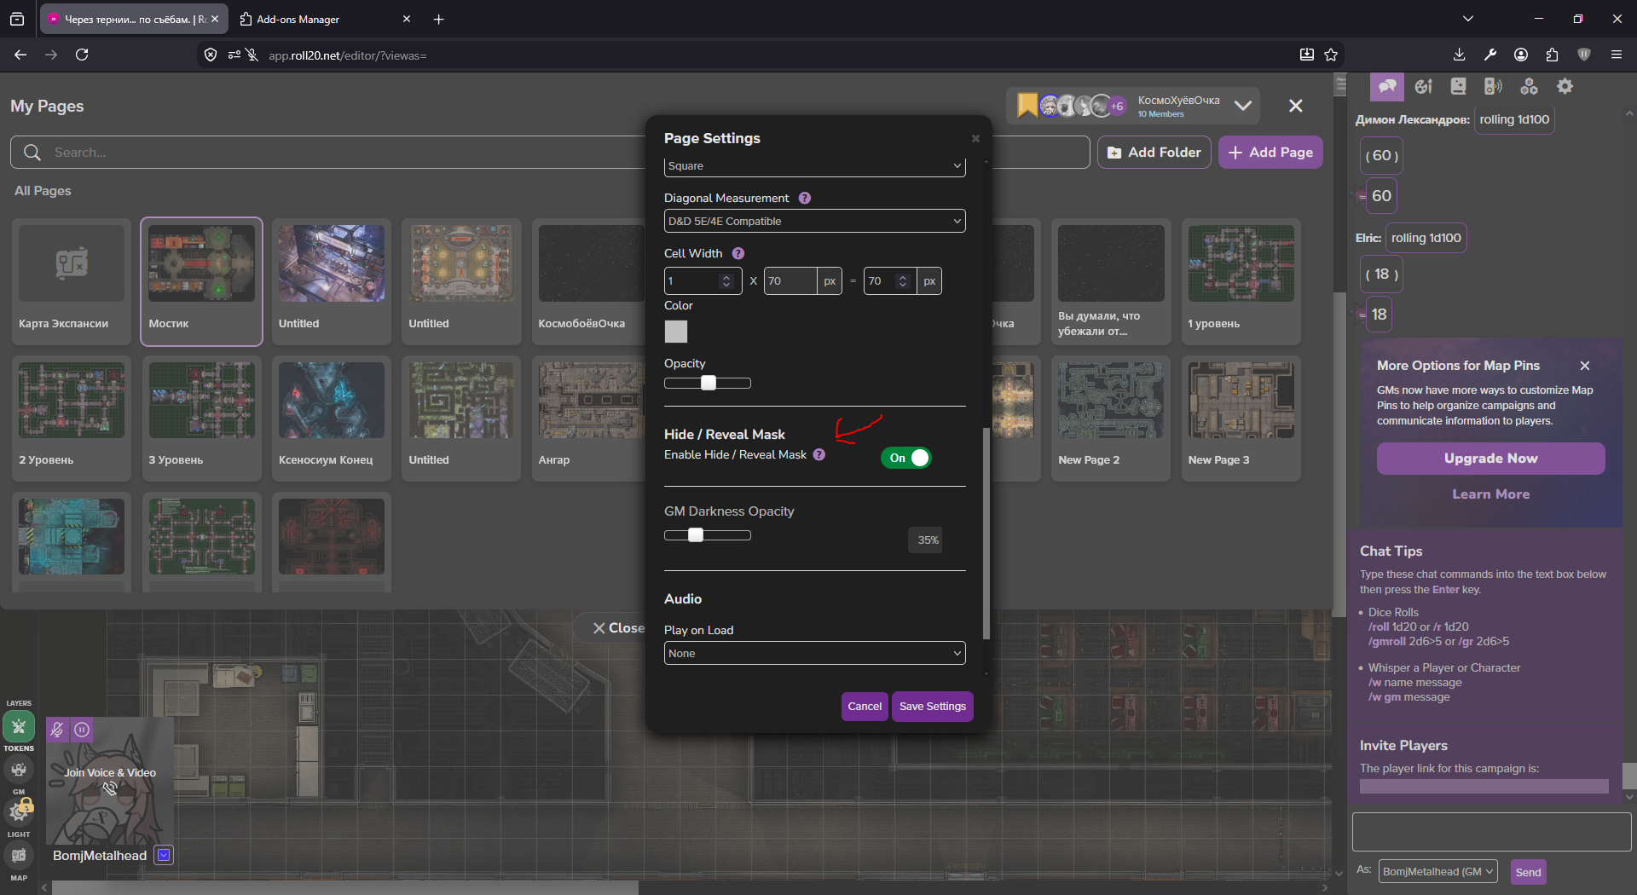Click the pause video icon on avatar tile
1637x895 pixels.
82,730
